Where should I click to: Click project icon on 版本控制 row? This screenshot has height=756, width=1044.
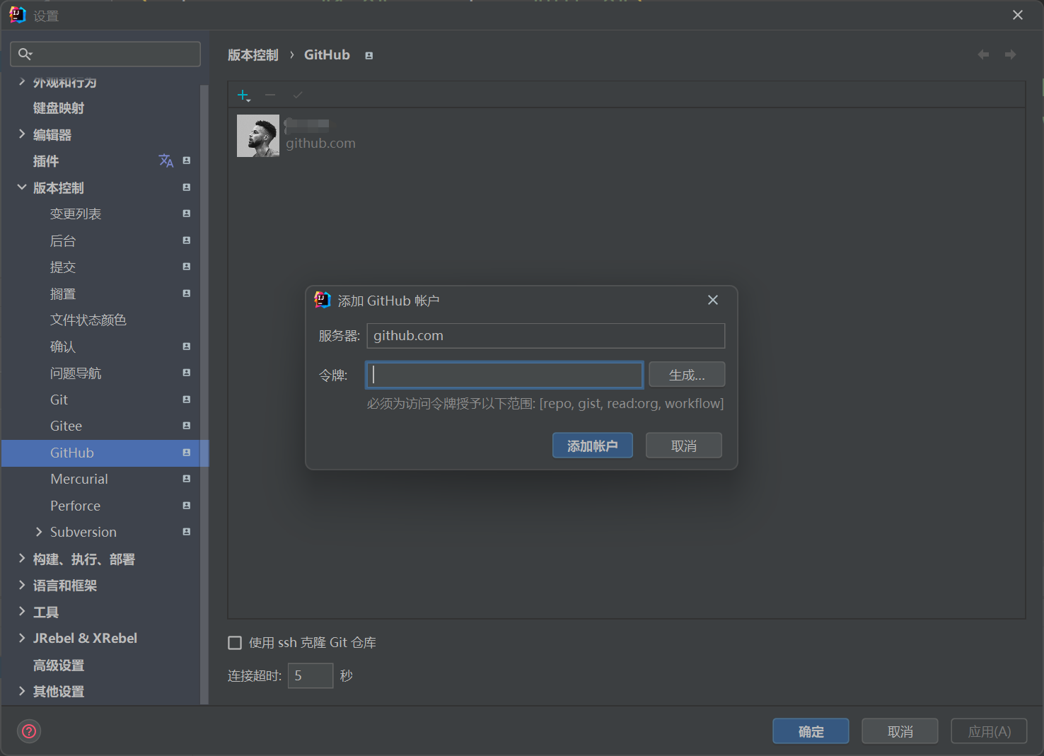pyautogui.click(x=187, y=187)
